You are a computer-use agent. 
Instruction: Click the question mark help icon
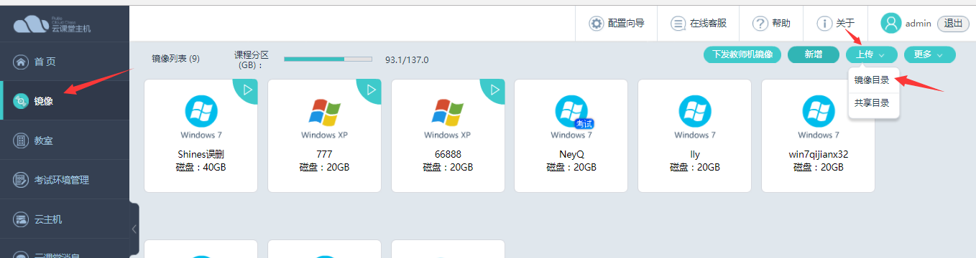[760, 23]
